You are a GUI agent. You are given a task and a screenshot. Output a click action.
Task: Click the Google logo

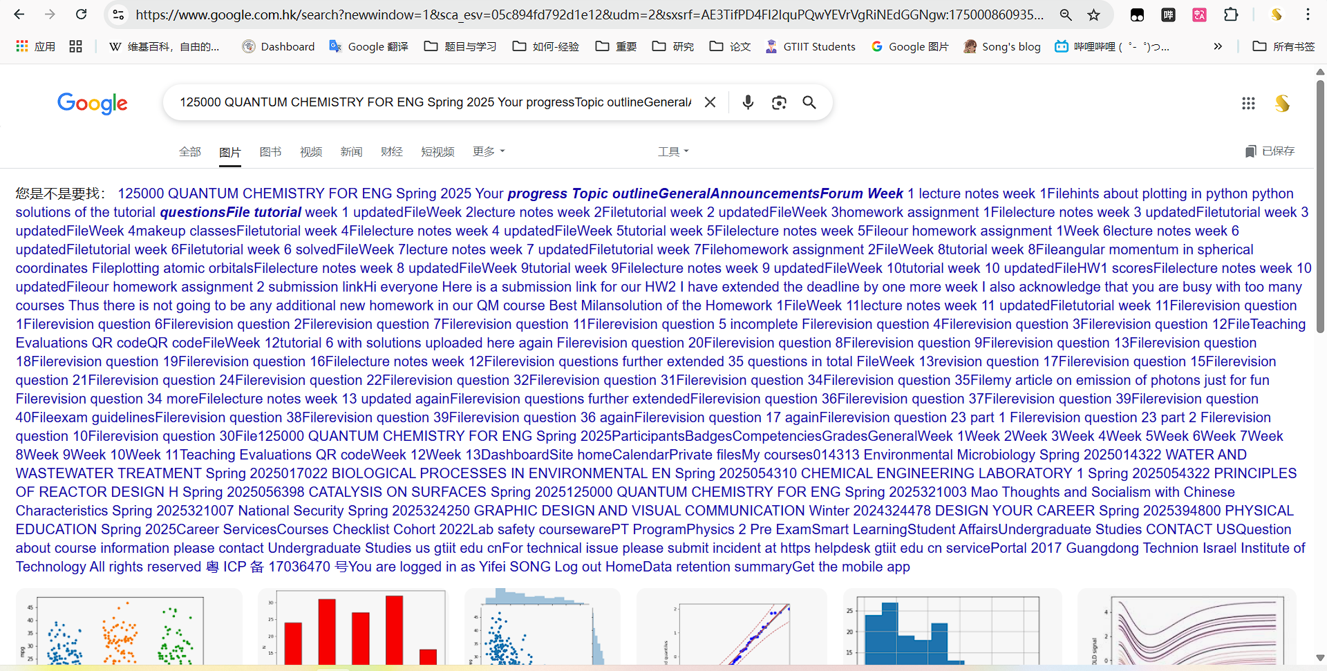(x=92, y=103)
